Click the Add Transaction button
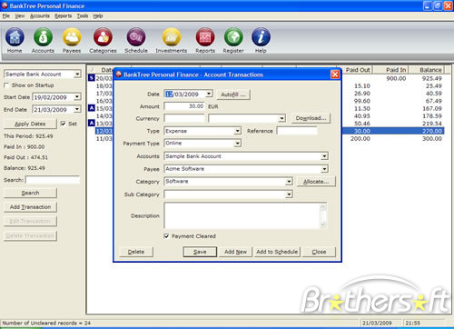Screen dimensions: 454x329 click(x=30, y=207)
